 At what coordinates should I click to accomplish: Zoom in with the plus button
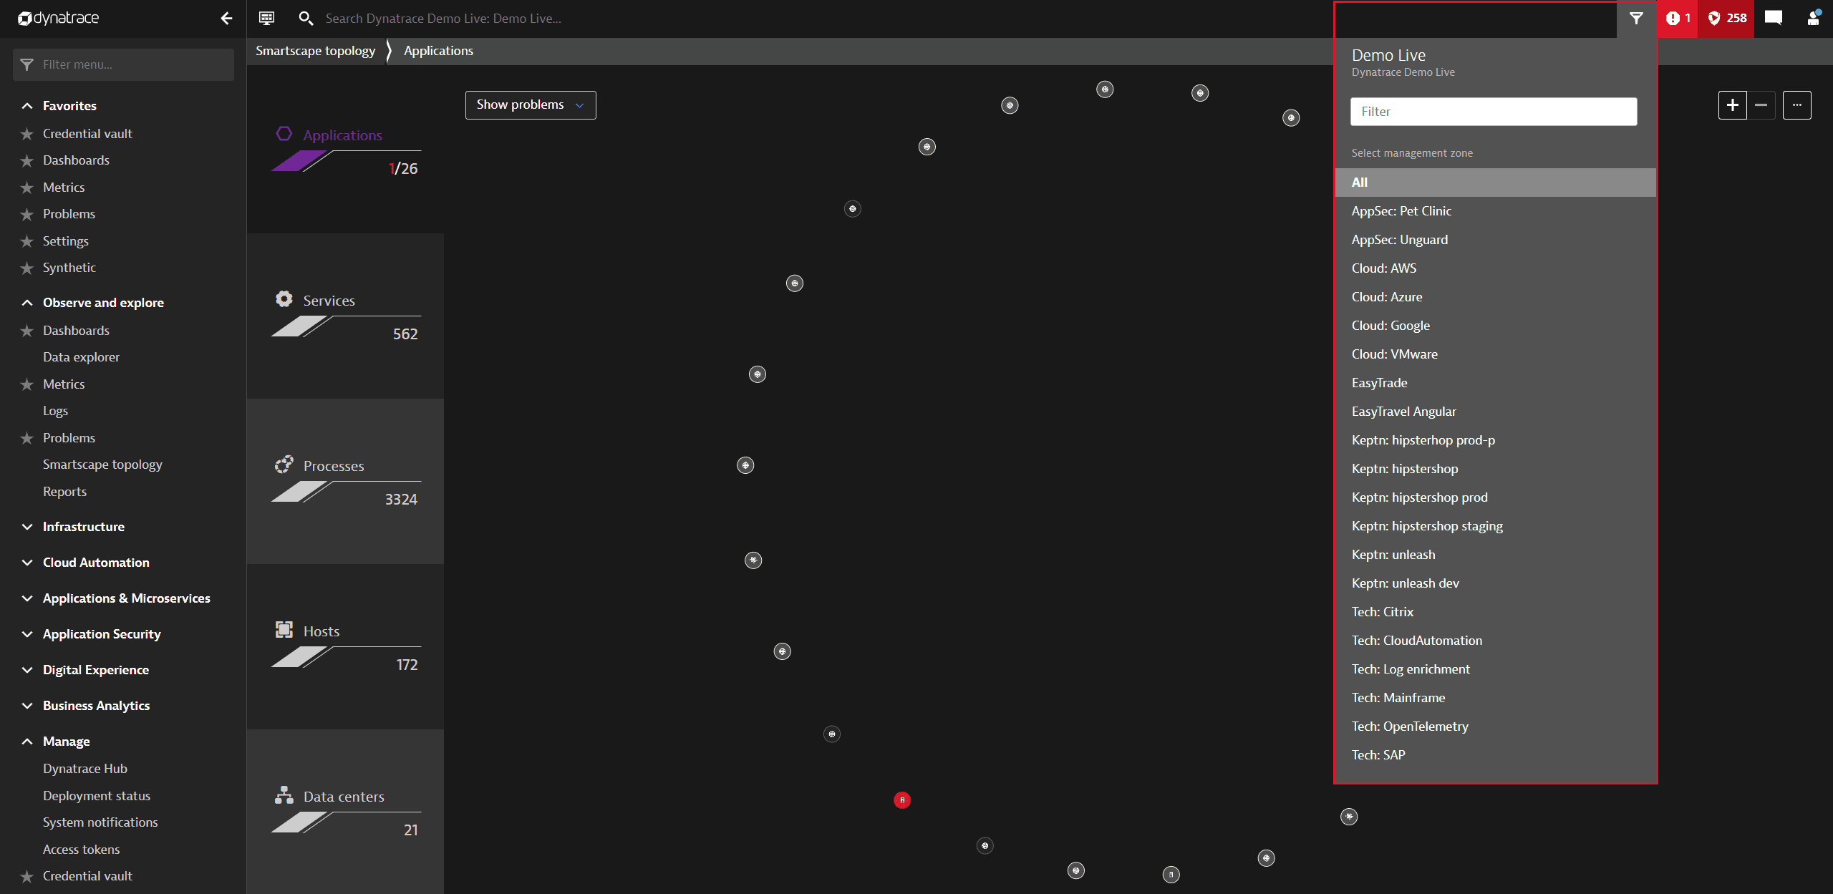tap(1732, 105)
